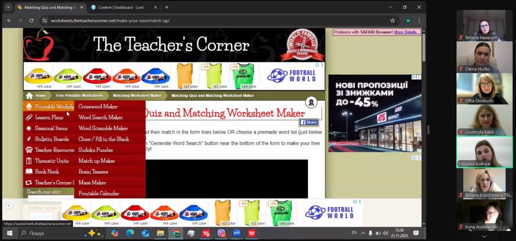This screenshot has height=241, width=516.
Task: Open the More Details Safari link
Action: pos(406,32)
